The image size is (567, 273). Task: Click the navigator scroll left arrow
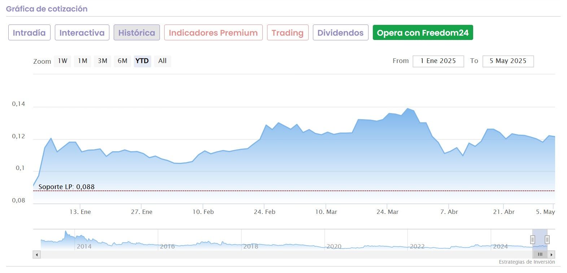[36, 255]
